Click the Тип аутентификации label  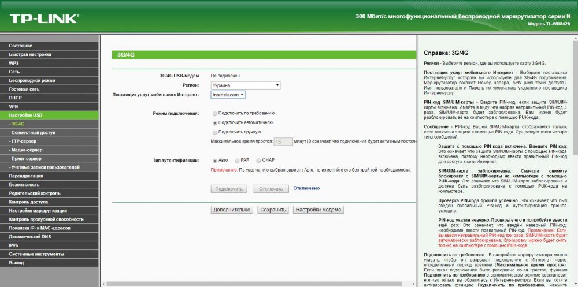176,161
